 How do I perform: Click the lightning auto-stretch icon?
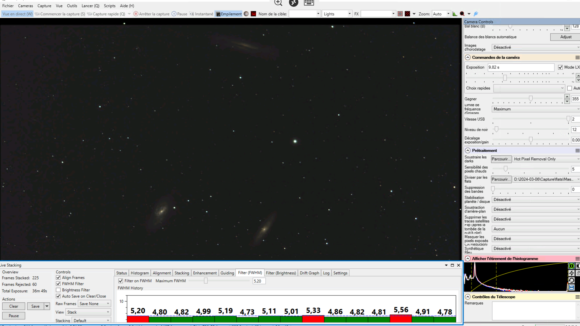tap(571, 273)
